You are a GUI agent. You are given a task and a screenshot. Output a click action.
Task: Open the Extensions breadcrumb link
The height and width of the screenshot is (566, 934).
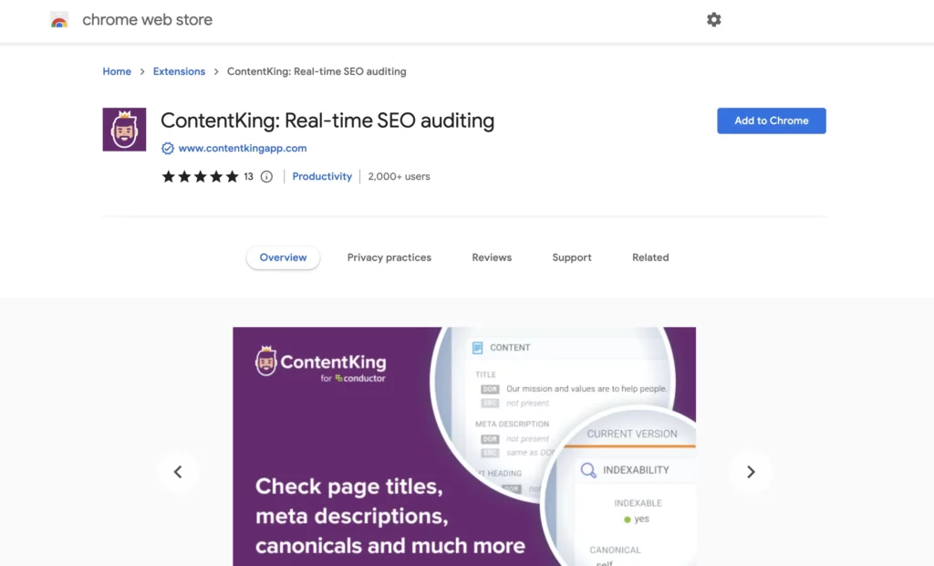pos(179,71)
